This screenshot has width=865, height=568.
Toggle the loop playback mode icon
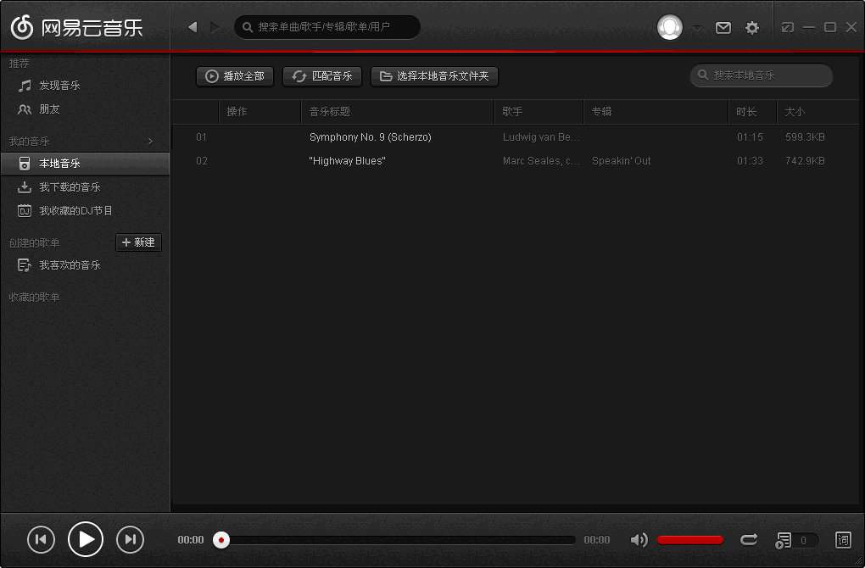[x=749, y=539]
